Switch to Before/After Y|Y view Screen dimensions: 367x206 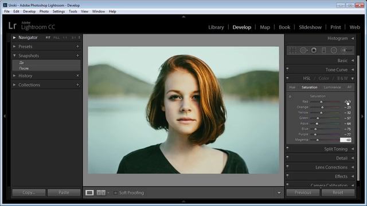pyautogui.click(x=101, y=193)
